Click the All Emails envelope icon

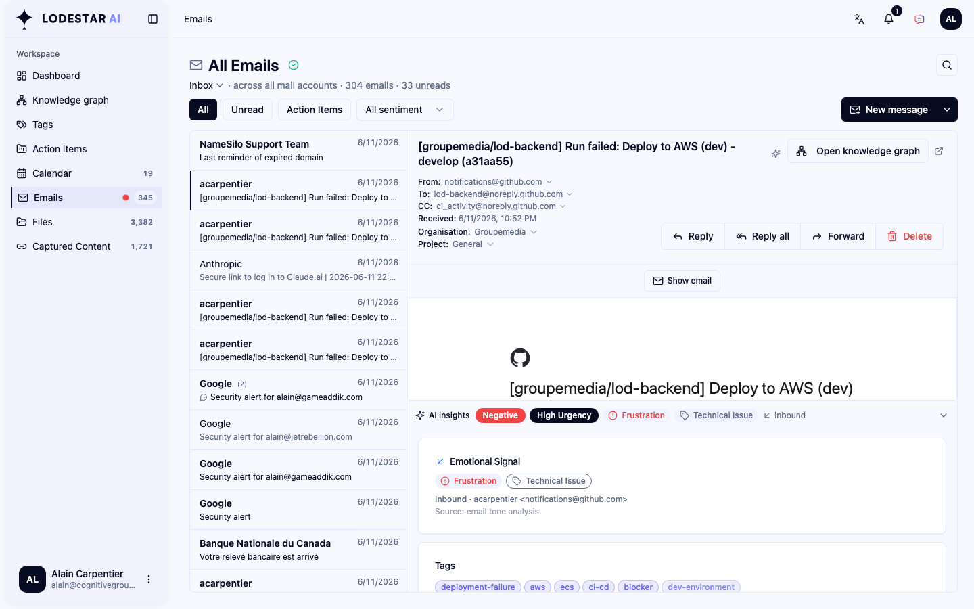point(196,65)
